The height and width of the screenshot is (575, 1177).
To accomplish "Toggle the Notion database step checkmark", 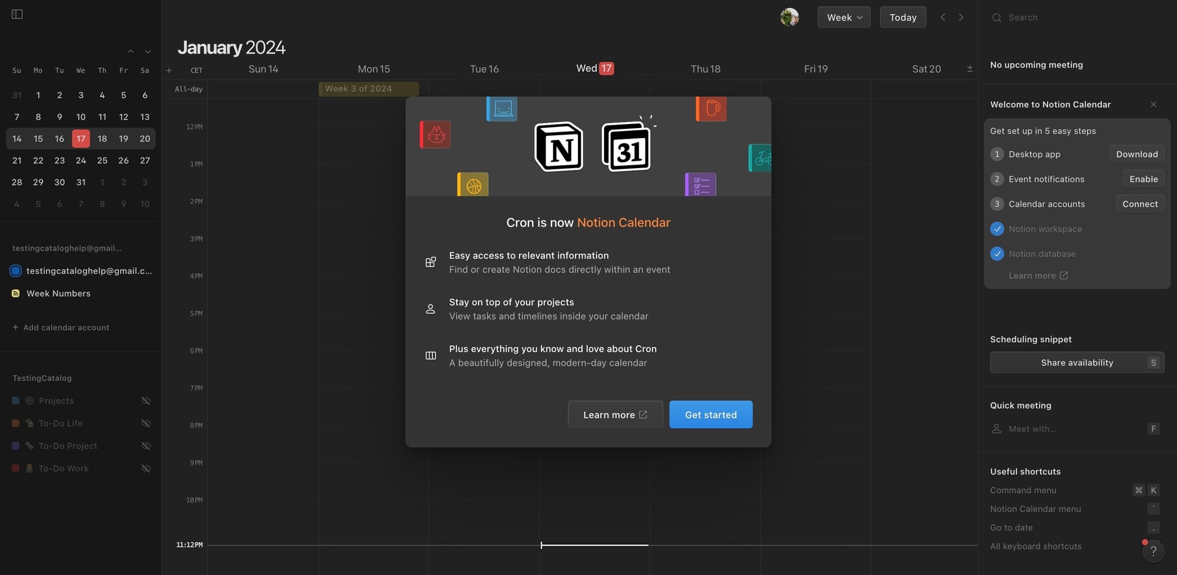I will coord(997,253).
